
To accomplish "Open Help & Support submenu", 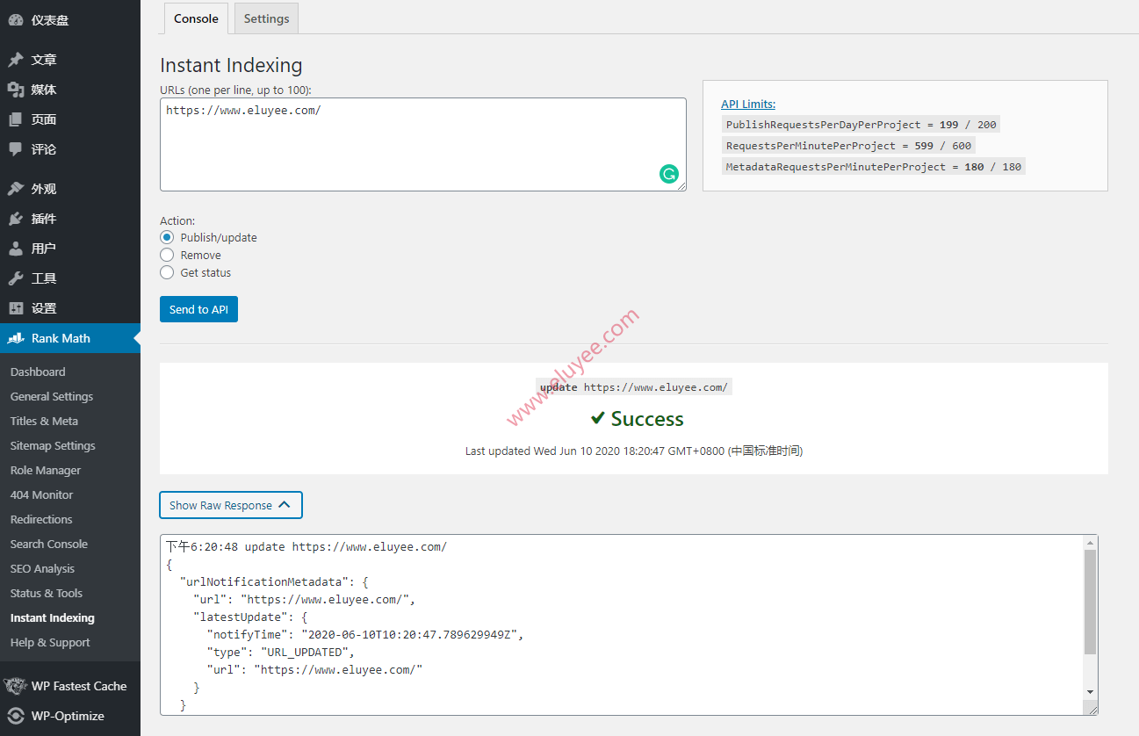I will [50, 642].
